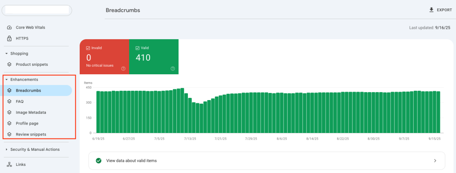Click the property search field
456x173 pixels.
37,10
